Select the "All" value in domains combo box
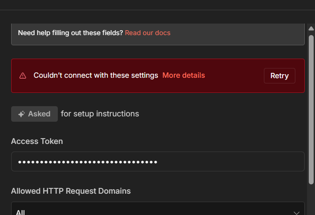The width and height of the screenshot is (315, 215). tap(20, 212)
